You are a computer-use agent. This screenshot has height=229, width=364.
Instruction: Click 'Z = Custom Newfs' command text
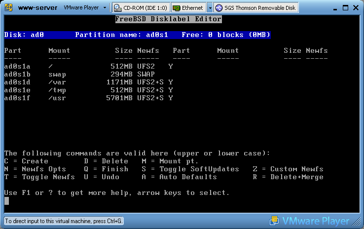point(288,169)
